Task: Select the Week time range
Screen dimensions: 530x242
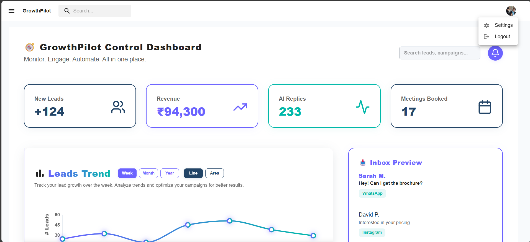Action: [127, 173]
